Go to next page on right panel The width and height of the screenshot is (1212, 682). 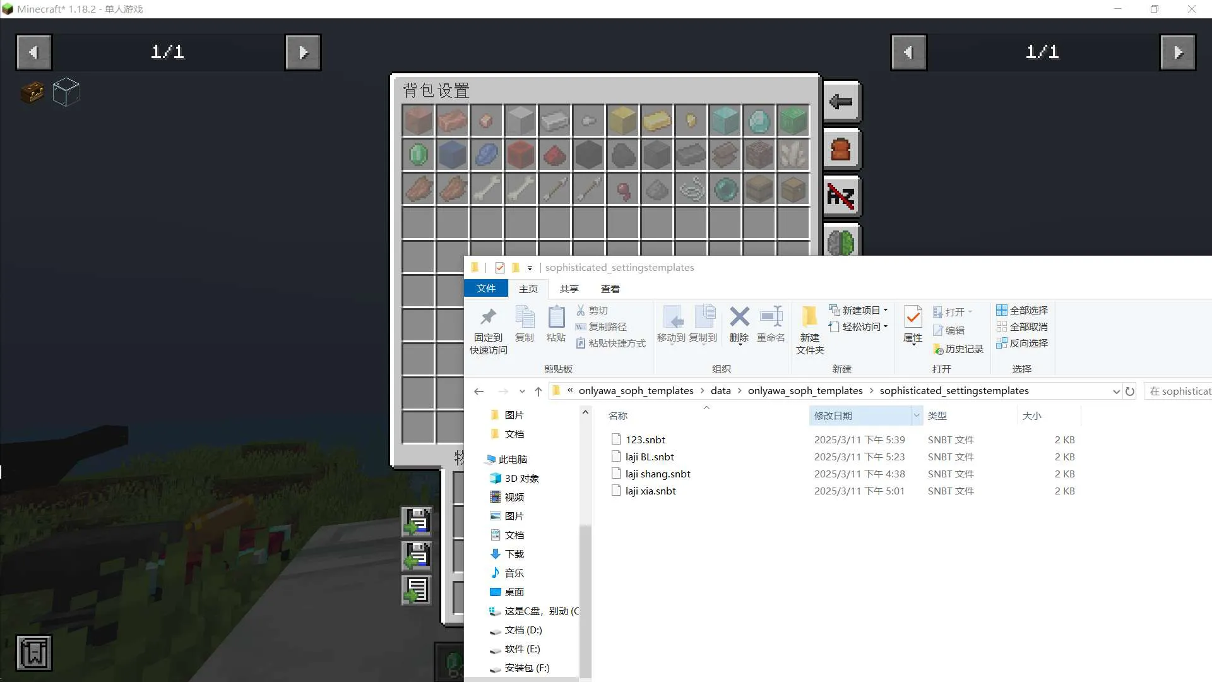coord(1178,52)
